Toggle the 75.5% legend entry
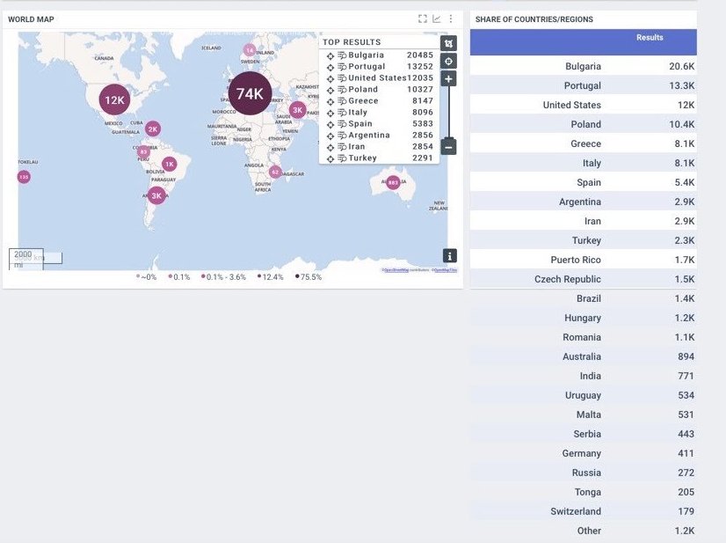The width and height of the screenshot is (726, 543). [309, 277]
